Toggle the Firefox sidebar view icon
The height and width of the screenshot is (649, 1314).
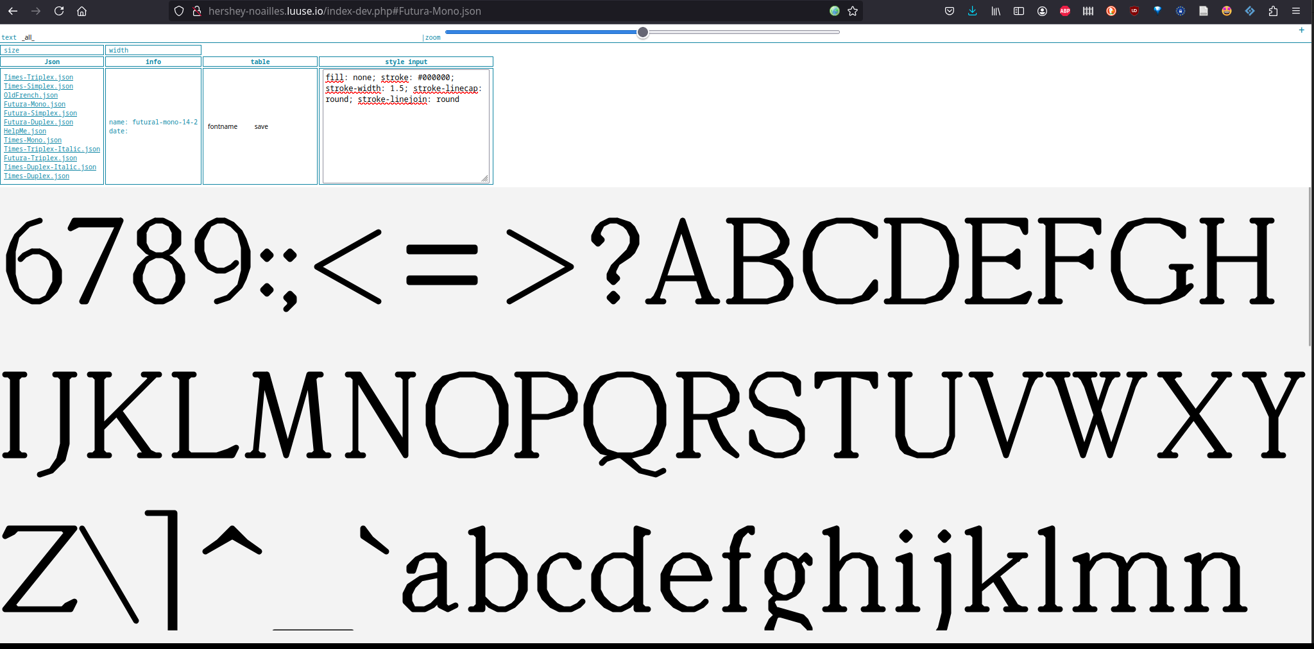(1019, 11)
